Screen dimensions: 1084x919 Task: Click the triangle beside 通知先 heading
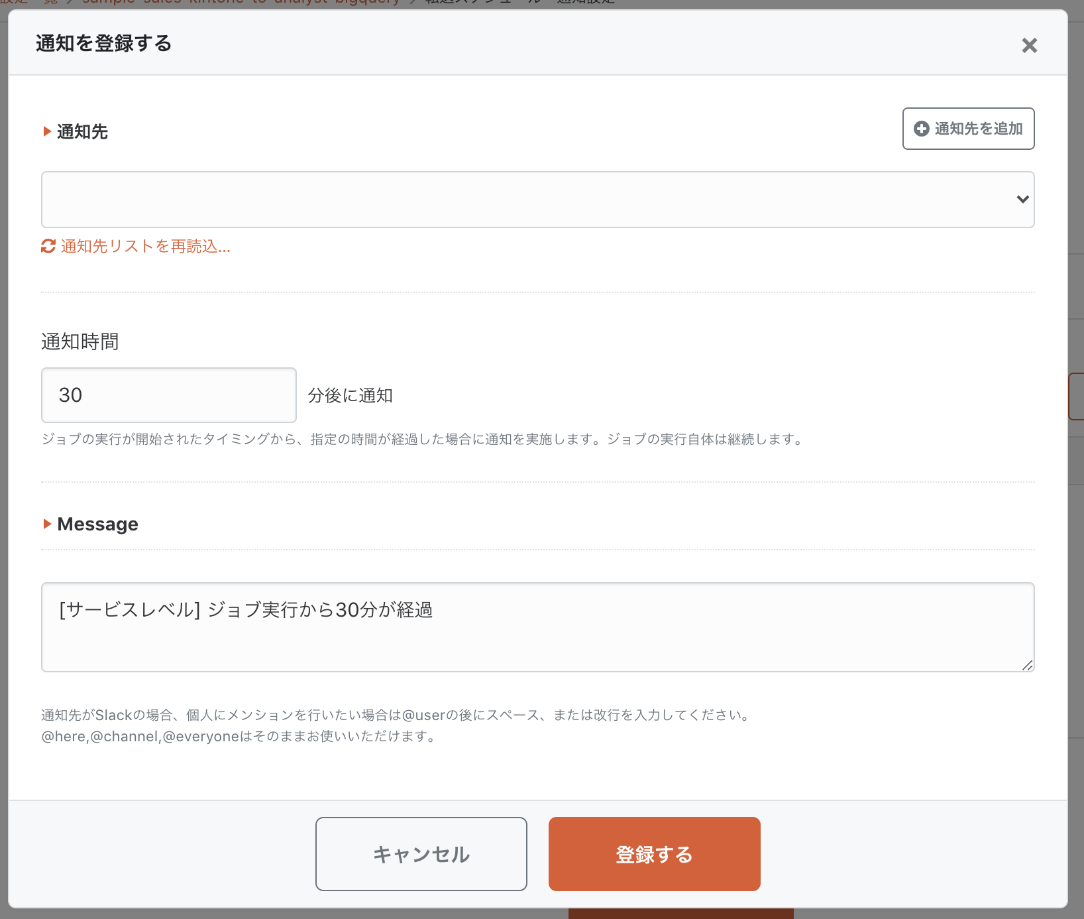(47, 131)
